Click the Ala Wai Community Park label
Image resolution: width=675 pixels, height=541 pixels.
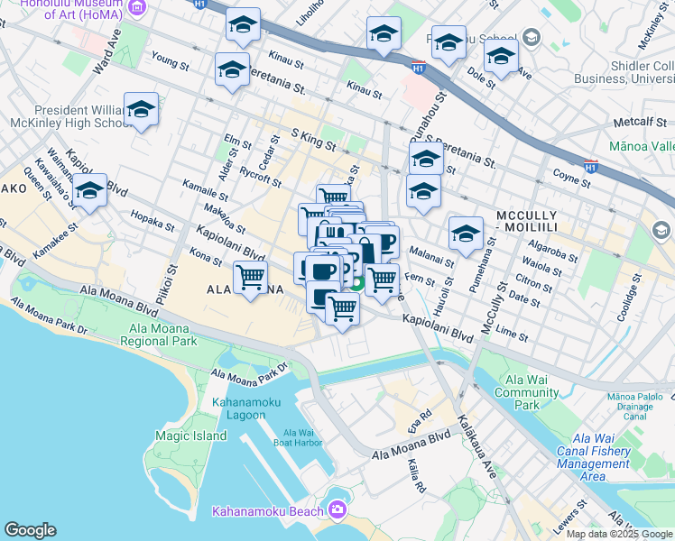coord(526,392)
